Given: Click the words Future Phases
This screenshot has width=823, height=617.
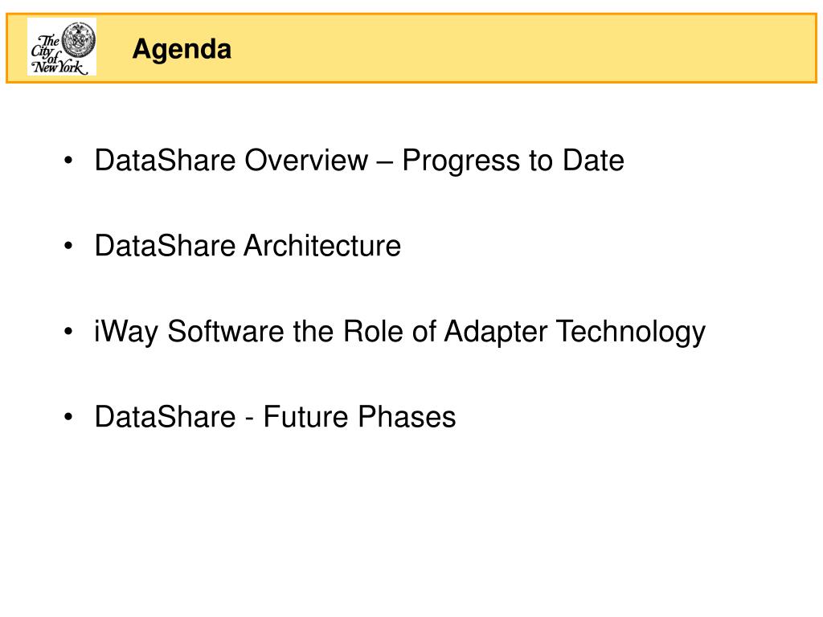Looking at the screenshot, I should [x=359, y=417].
